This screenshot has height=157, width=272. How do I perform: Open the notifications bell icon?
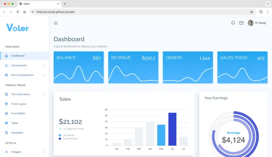[233, 23]
